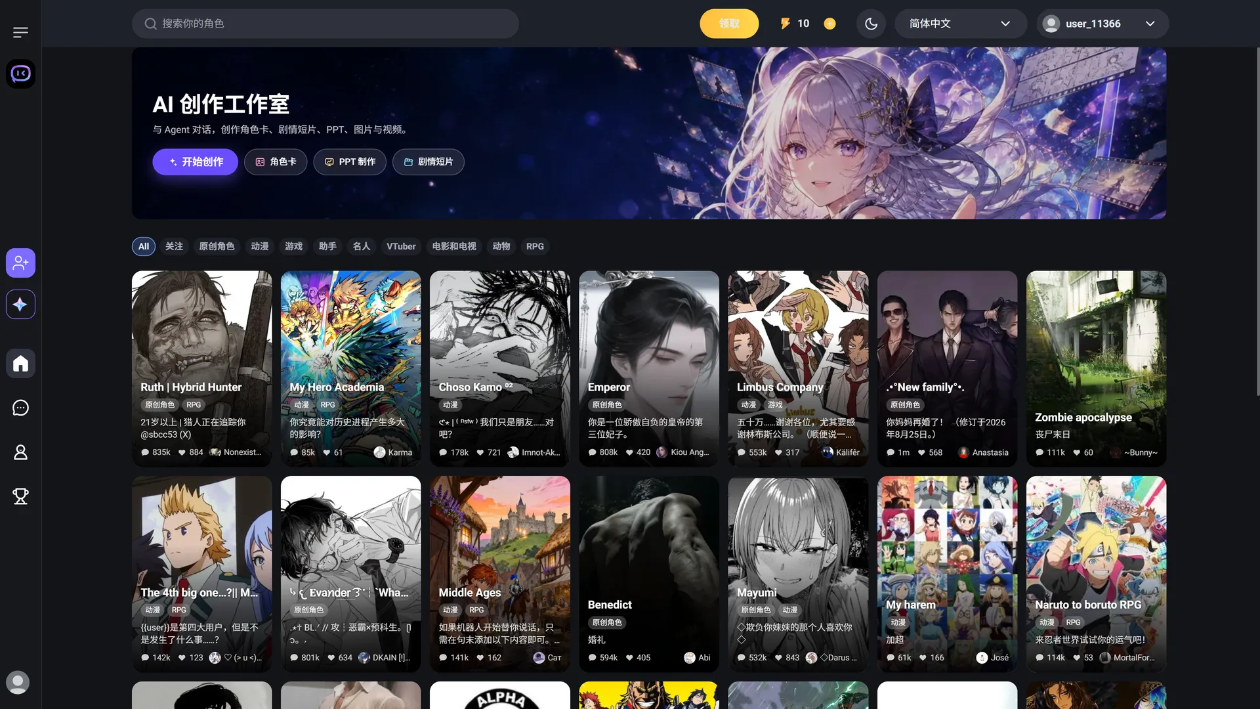
Task: Open the Zombie apocalypse card
Action: [1097, 368]
